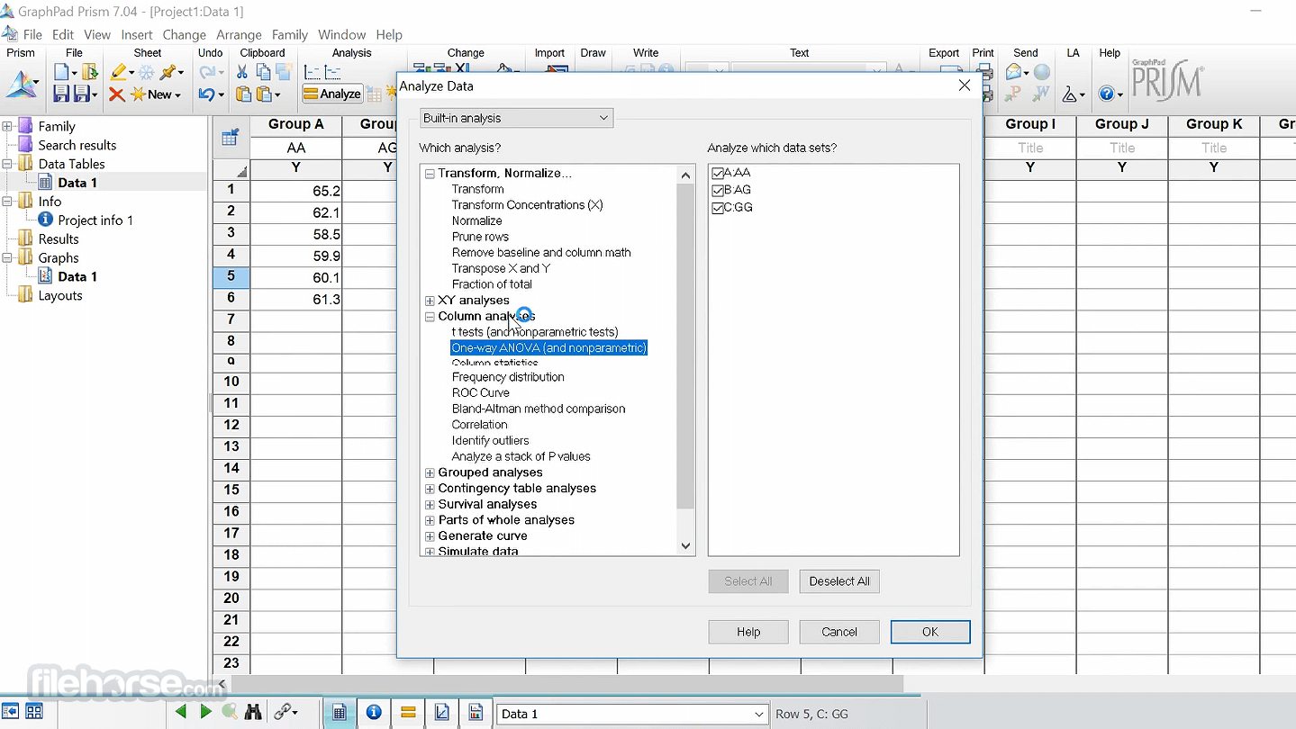1296x729 pixels.
Task: Click the LA flask icon
Action: [x=1071, y=94]
